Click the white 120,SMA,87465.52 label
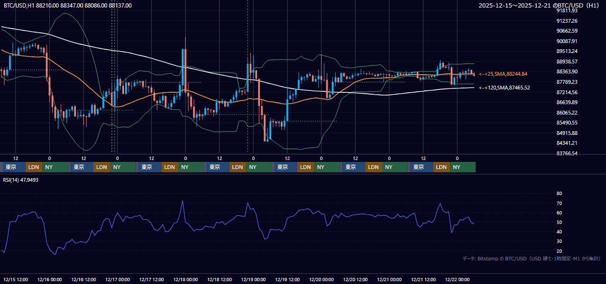 click(505, 88)
